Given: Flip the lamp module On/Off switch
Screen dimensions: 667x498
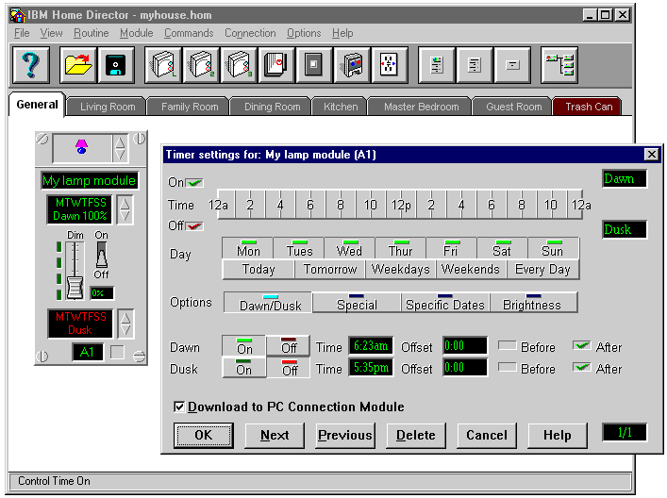Looking at the screenshot, I should point(102,255).
